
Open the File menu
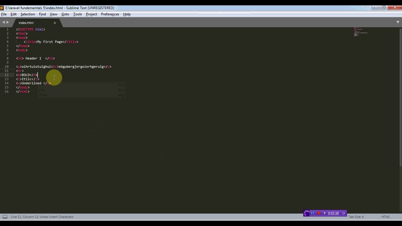(x=4, y=14)
